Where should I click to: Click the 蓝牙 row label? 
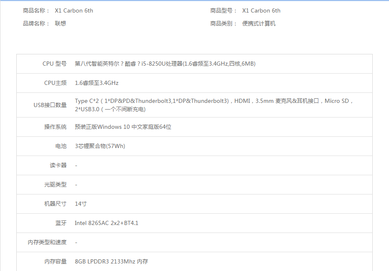coord(61,223)
